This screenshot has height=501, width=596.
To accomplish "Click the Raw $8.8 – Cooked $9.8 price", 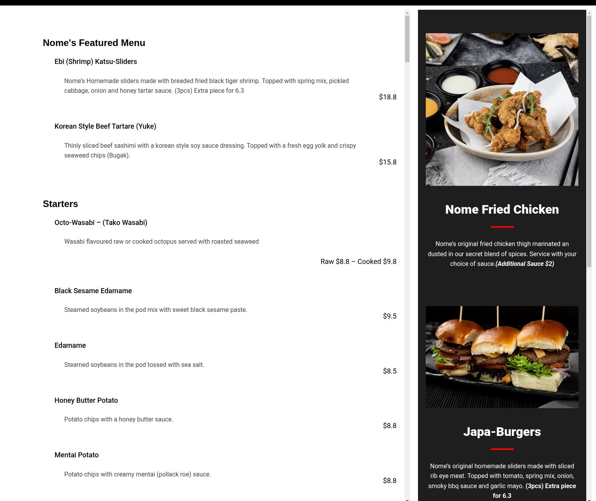I will click(358, 262).
